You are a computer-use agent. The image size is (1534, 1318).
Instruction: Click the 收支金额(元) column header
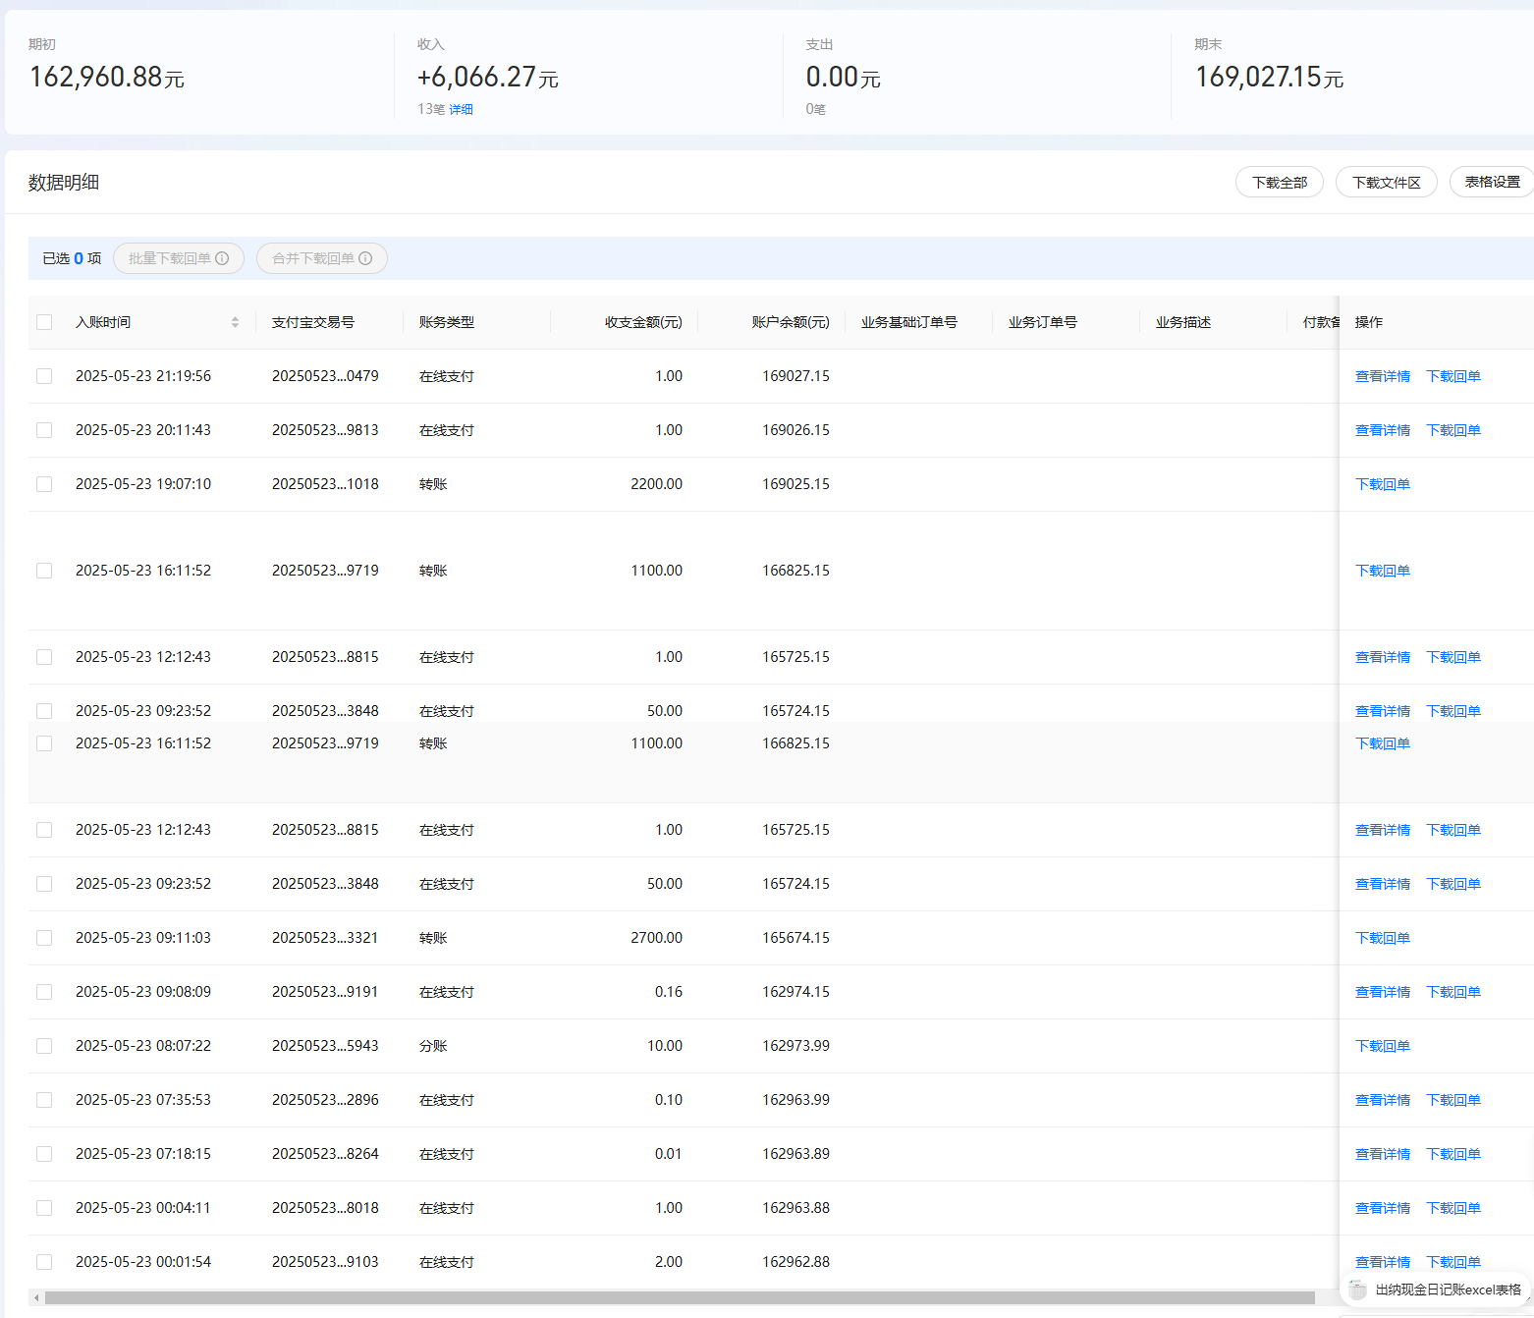pos(643,322)
